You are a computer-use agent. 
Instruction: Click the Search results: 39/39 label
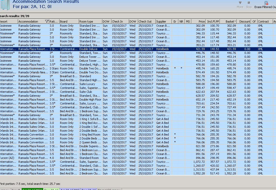tap(15, 16)
